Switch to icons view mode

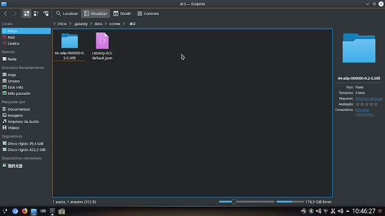(26, 13)
